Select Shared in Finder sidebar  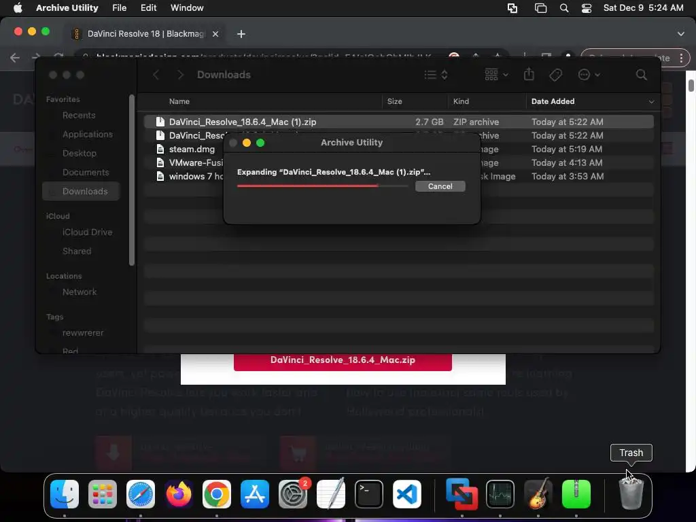click(77, 251)
